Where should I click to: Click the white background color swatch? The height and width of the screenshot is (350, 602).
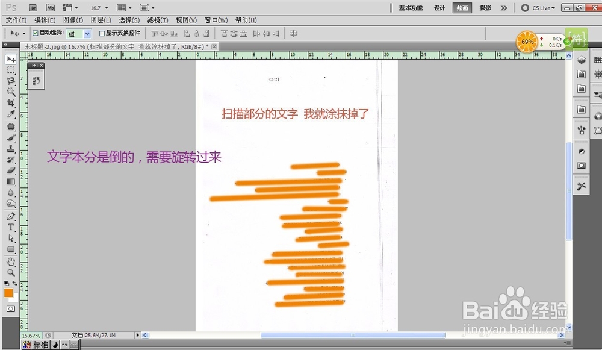[14, 299]
